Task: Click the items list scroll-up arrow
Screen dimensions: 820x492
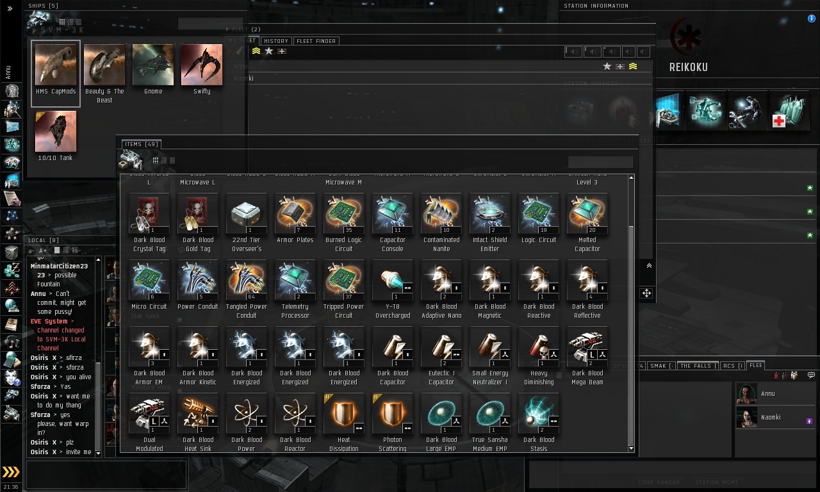Action: [631, 177]
